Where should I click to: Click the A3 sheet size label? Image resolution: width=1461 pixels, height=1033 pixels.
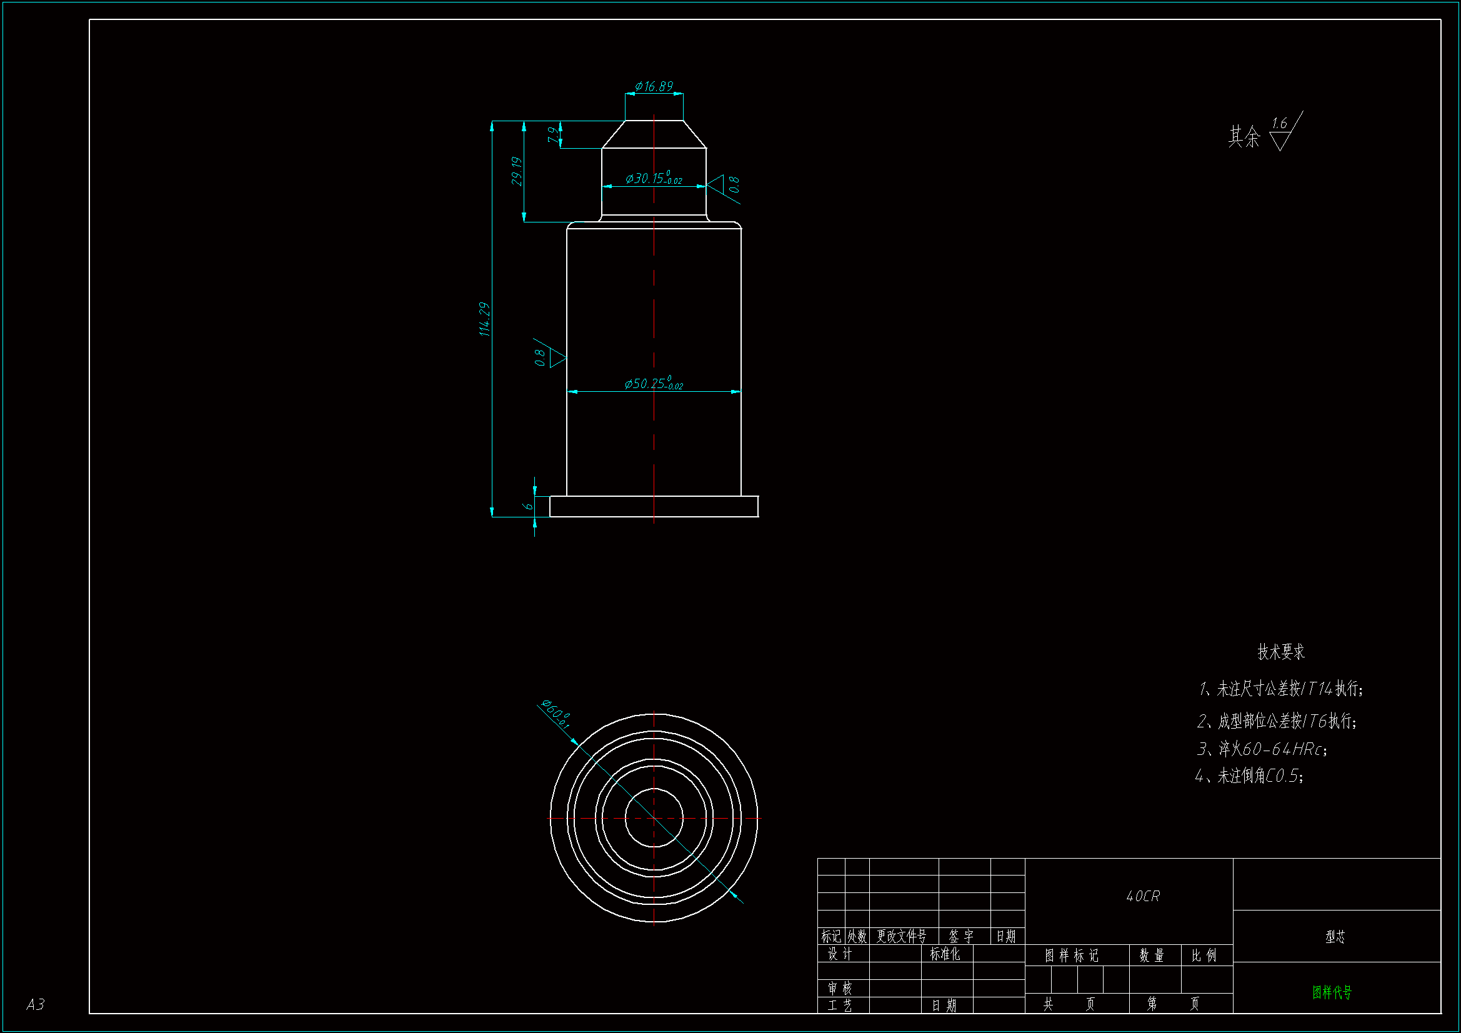point(36,1004)
